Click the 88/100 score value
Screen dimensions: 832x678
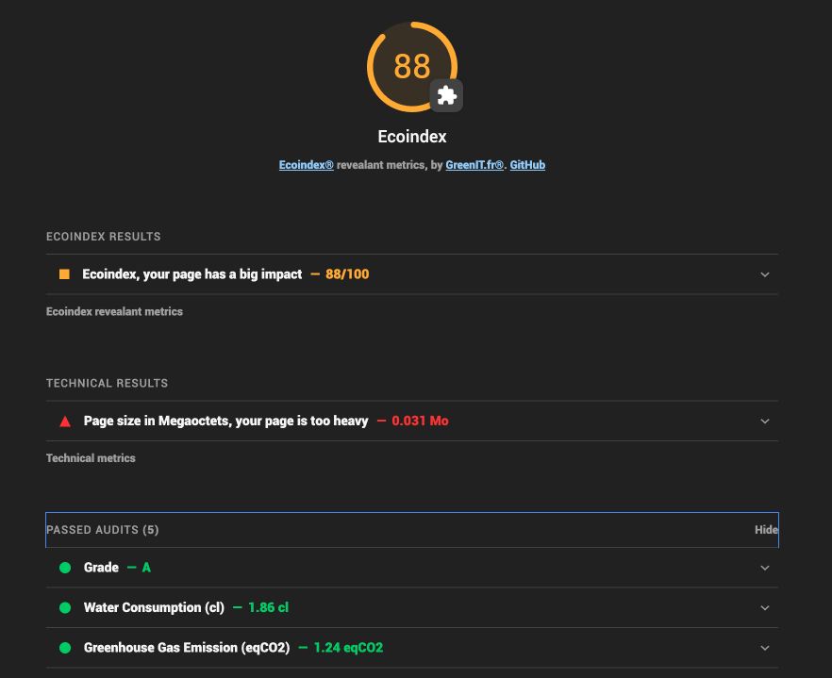pos(347,274)
